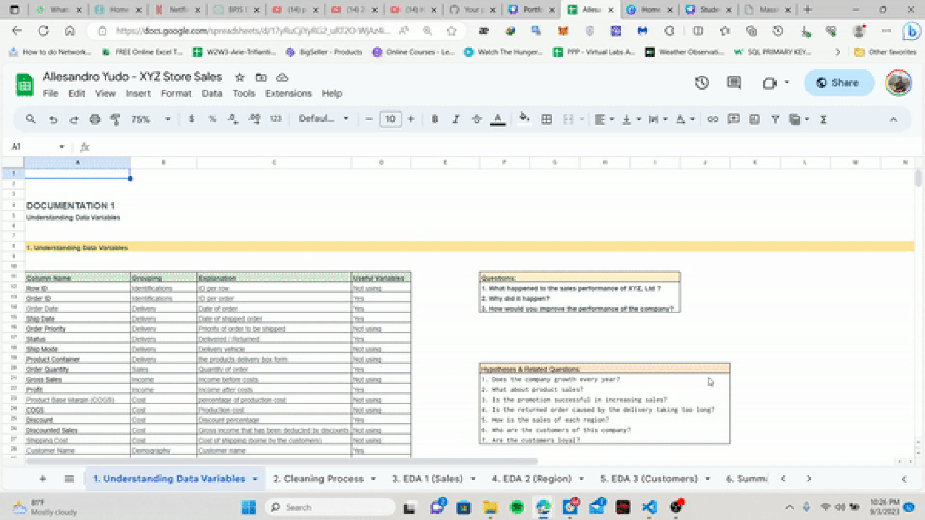Open the borders tool

click(546, 119)
